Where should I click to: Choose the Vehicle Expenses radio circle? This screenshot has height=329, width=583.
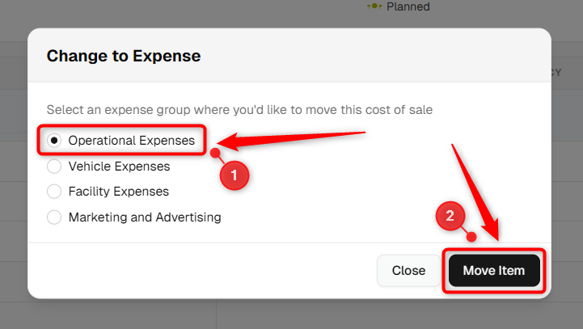click(x=54, y=167)
